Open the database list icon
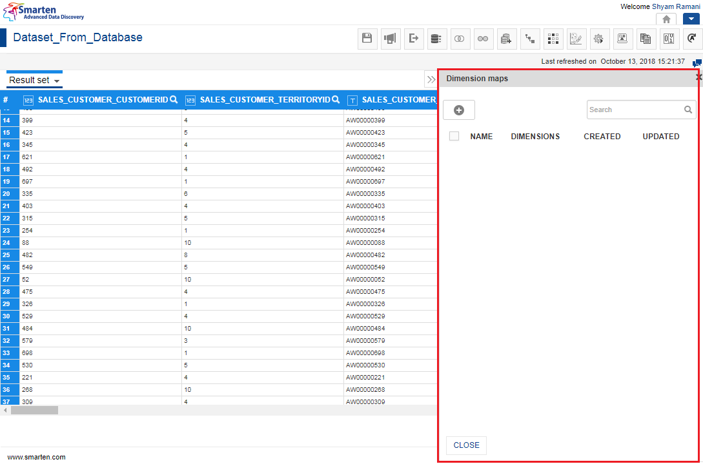Viewport: 703px width, 464px height. click(436, 39)
